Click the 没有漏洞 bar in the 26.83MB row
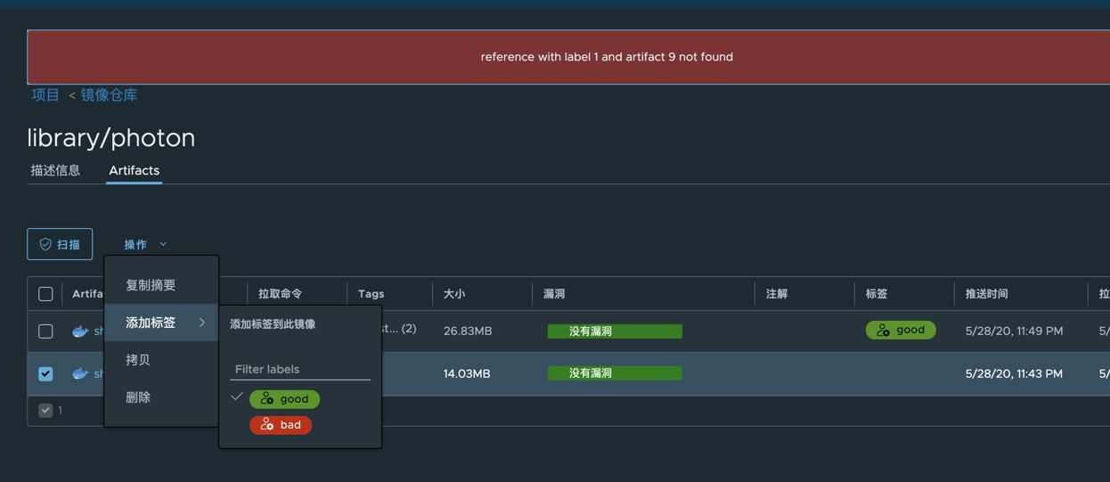Viewport: 1110px width, 482px height. 615,331
